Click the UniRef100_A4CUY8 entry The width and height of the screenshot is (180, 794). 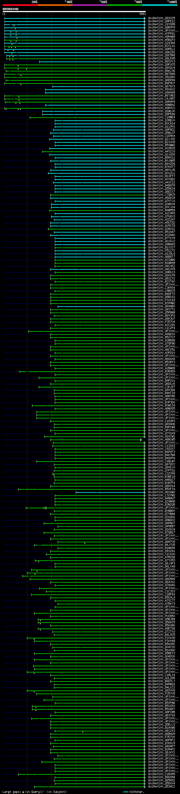coord(161,269)
